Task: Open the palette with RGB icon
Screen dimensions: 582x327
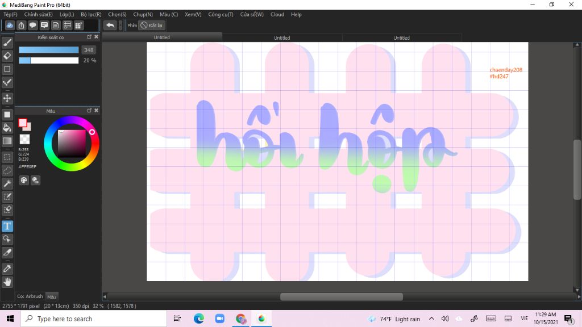Action: coord(36,181)
